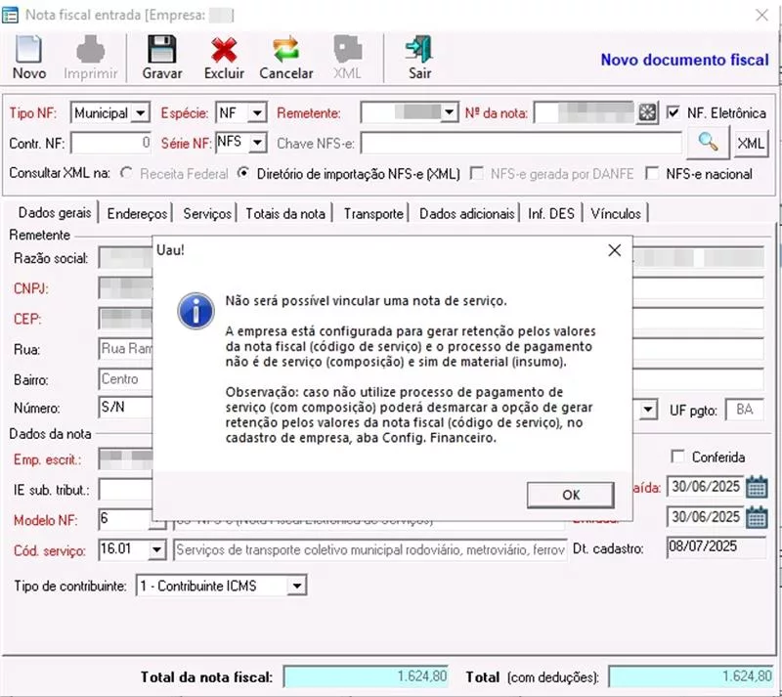Viewport: 782px width, 697px height.
Task: Open the Serviços tab
Action: point(207,213)
